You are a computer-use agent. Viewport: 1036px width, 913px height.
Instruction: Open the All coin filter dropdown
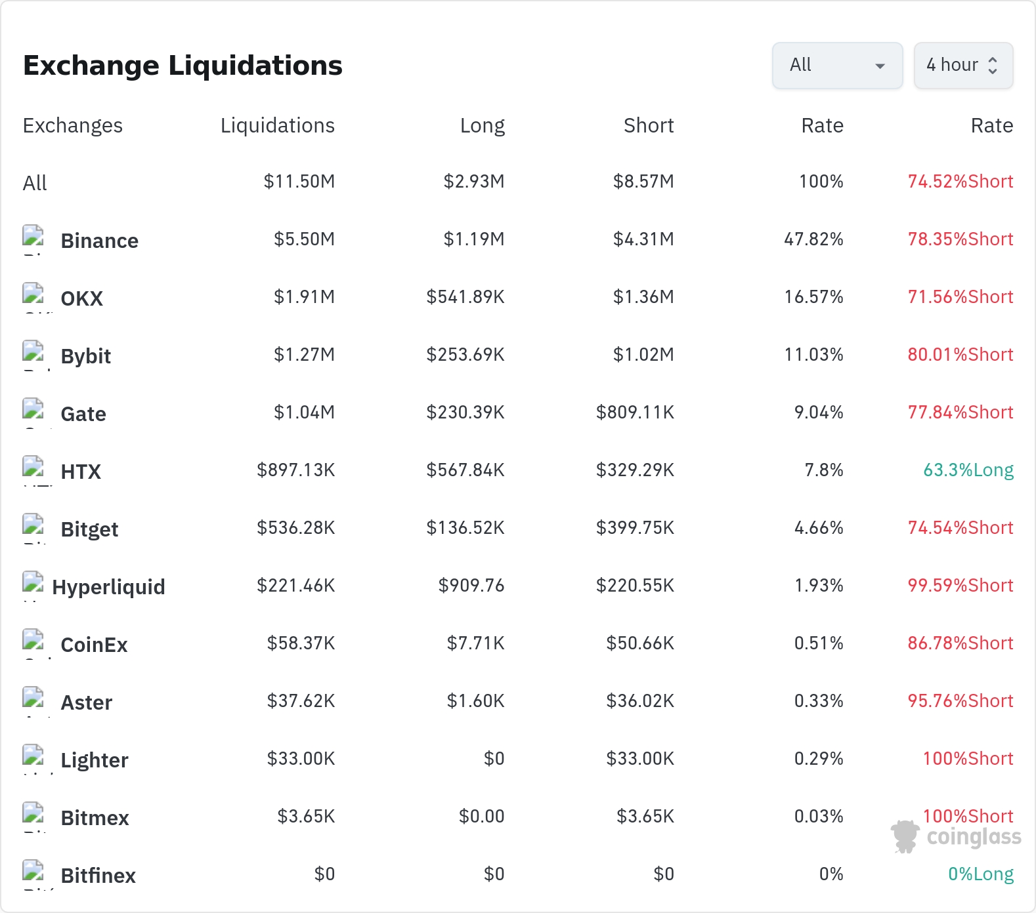tap(837, 66)
